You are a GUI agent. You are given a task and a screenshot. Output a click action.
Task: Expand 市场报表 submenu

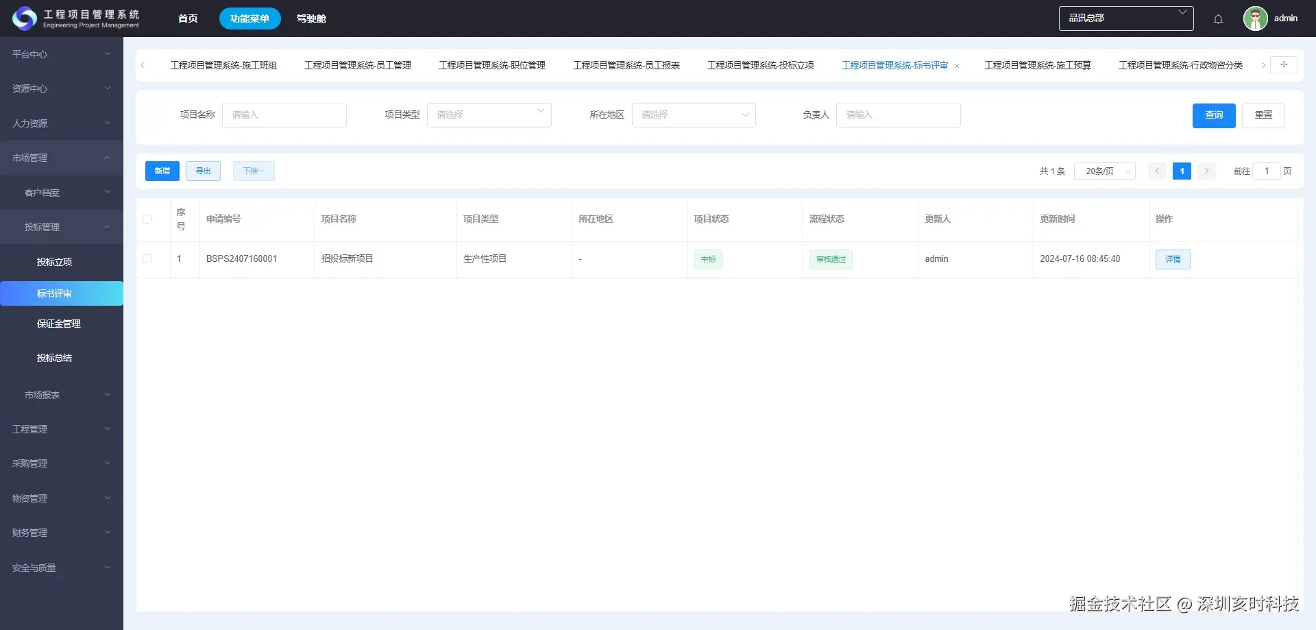click(x=62, y=395)
